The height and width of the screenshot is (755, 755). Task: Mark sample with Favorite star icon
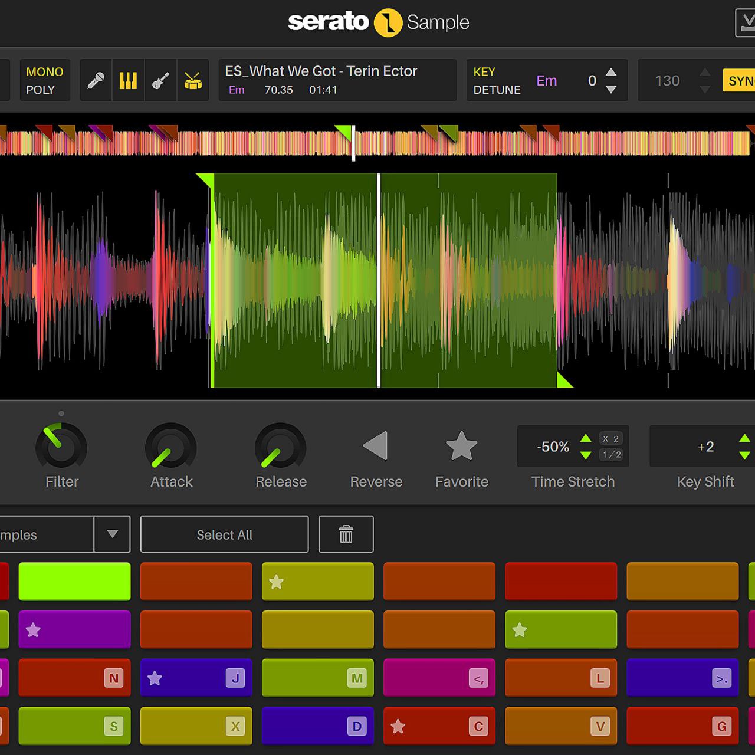tap(461, 446)
